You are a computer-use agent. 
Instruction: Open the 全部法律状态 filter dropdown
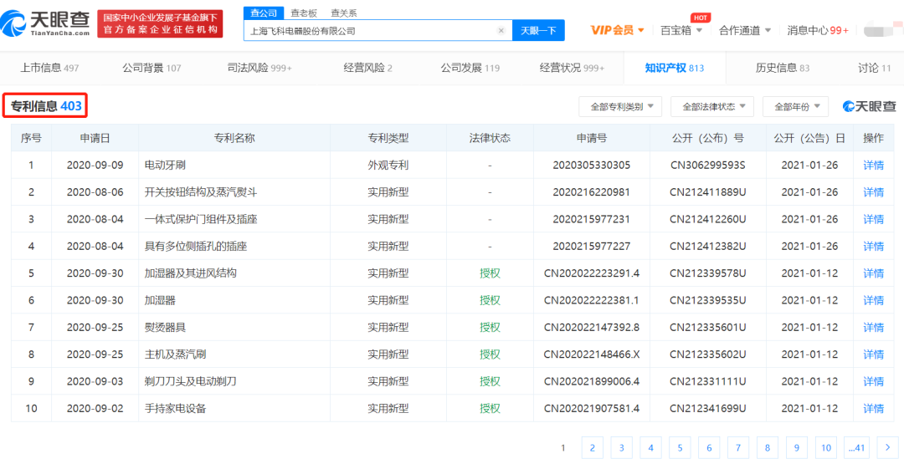coord(712,106)
